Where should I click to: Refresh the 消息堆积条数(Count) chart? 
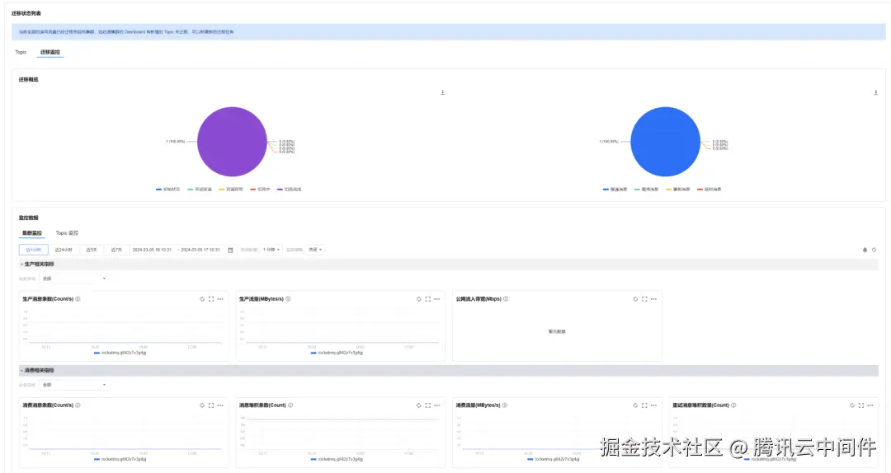pos(419,405)
